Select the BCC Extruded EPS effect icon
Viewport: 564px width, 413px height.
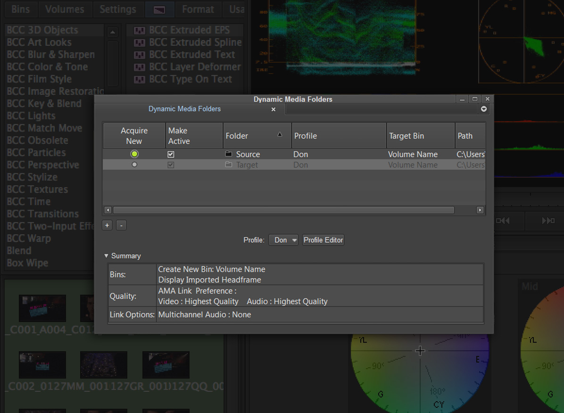[139, 31]
